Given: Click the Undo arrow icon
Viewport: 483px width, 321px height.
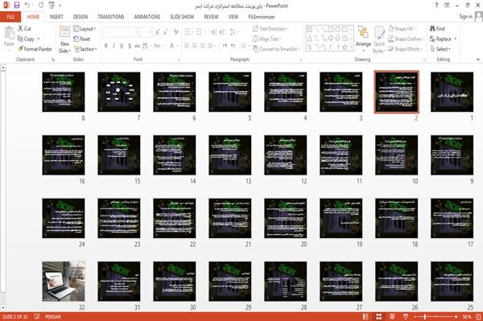Looking at the screenshot, I should click(27, 6).
